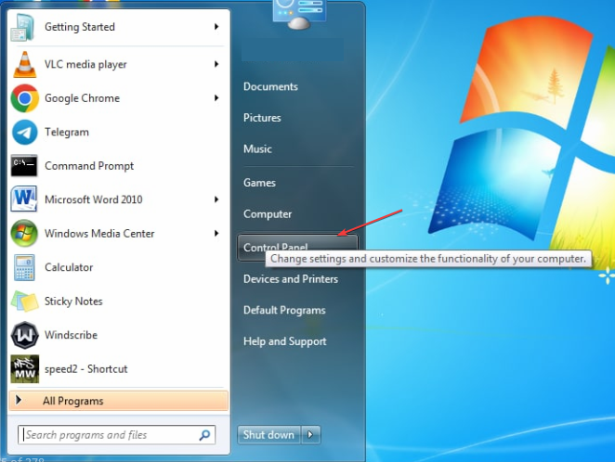
Task: Open the Windscribe icon
Action: tap(25, 335)
